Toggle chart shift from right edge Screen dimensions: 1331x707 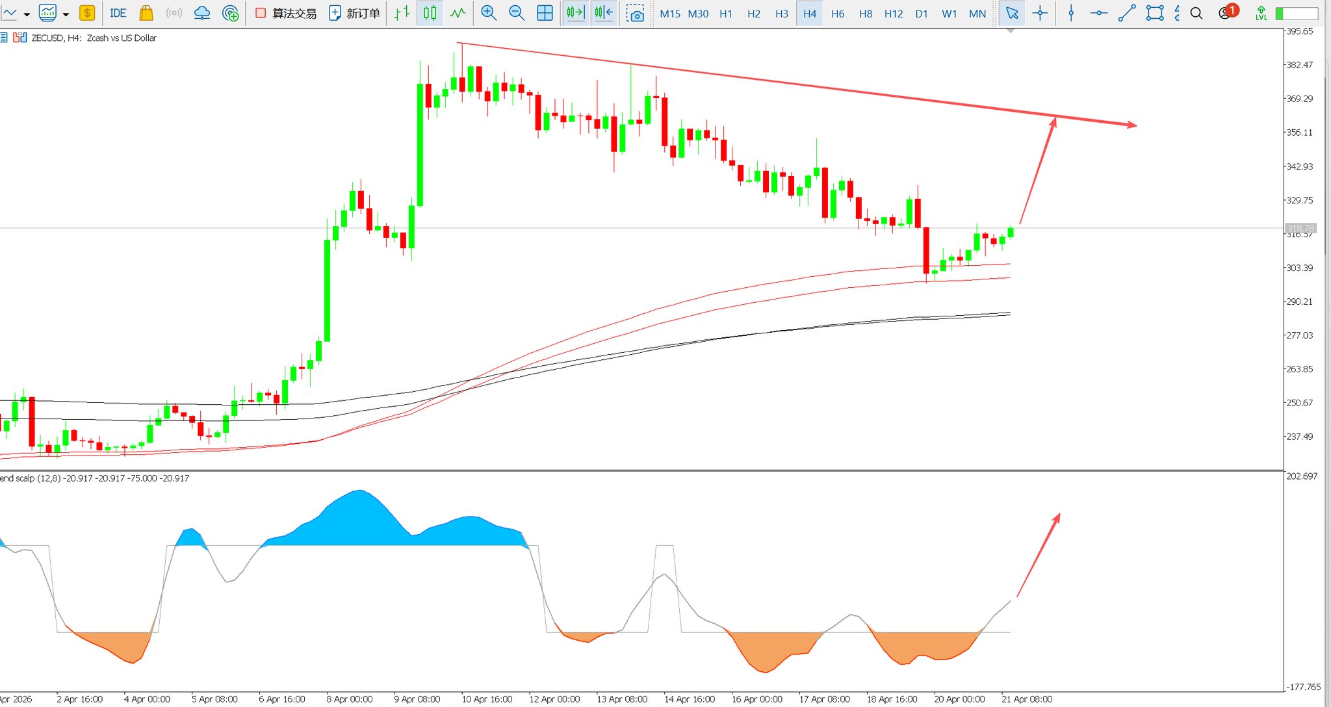pos(604,13)
